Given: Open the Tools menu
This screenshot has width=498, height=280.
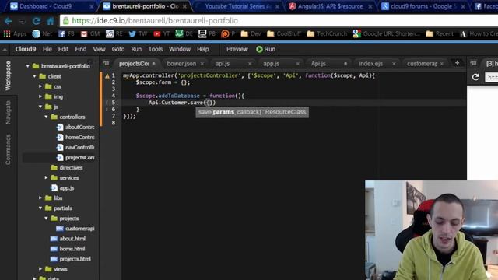Looking at the screenshot, I should pos(156,49).
